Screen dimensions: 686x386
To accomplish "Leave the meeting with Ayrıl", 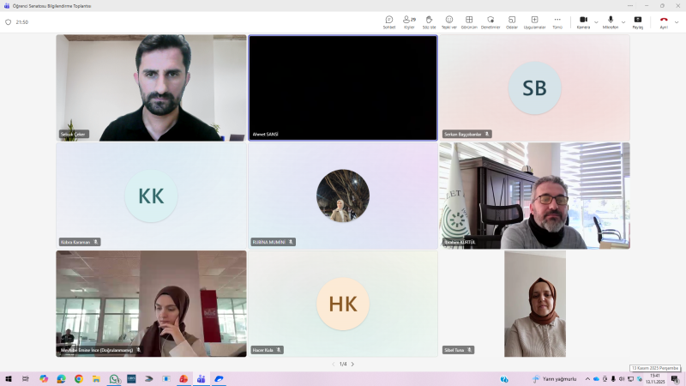I will pos(663,21).
